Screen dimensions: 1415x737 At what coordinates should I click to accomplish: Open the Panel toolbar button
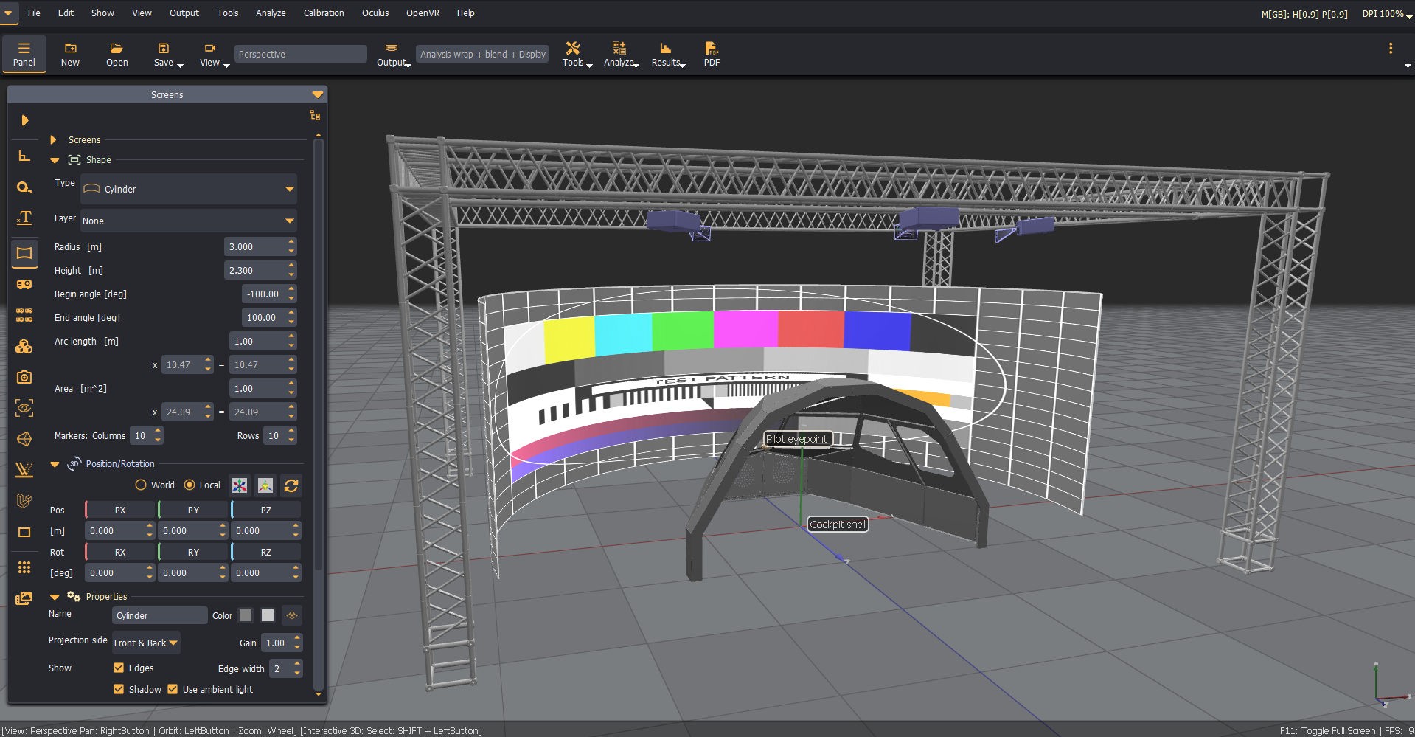click(24, 55)
